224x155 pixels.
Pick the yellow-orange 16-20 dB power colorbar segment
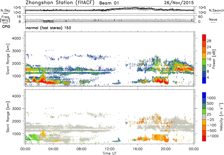204,56
